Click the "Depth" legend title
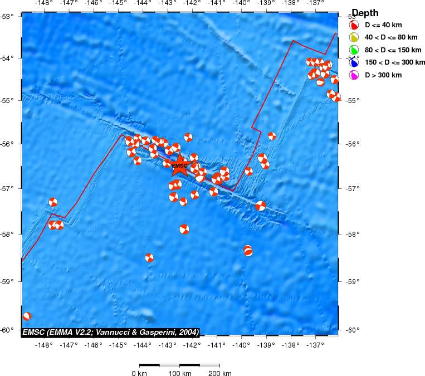The width and height of the screenshot is (425, 376). (x=365, y=13)
